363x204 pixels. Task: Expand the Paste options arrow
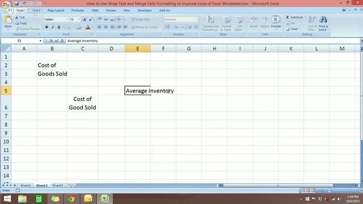pos(8,29)
